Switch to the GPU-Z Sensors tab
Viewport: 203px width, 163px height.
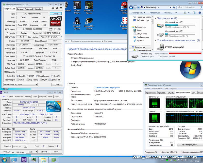tap(20, 9)
